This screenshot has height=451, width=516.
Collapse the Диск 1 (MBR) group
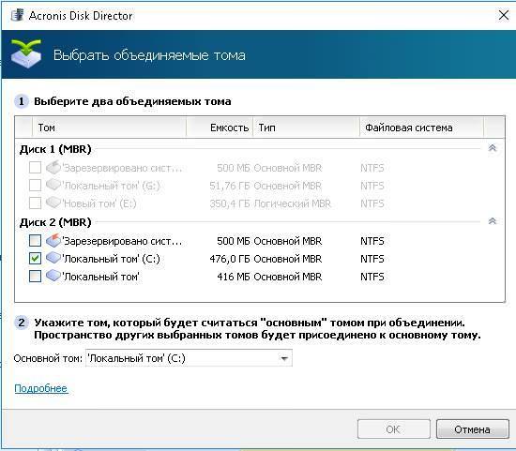[493, 148]
